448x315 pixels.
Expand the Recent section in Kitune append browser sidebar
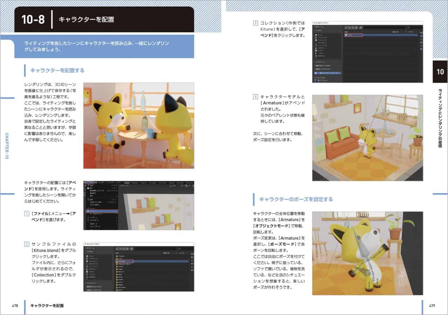322,66
